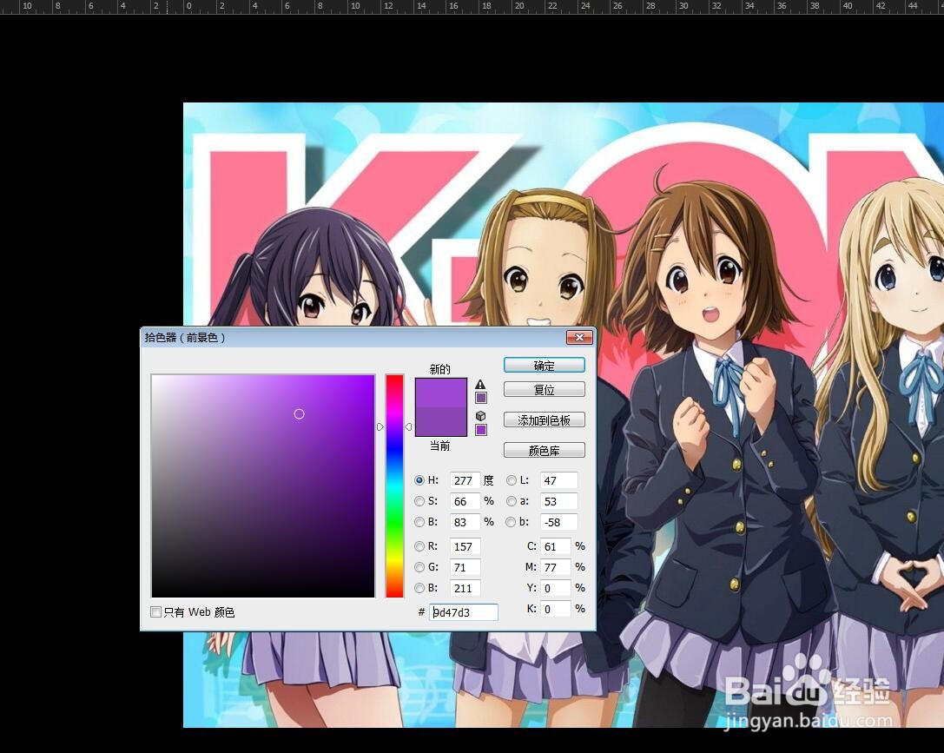944x753 pixels.
Task: Click in the saturation-brightness color field
Action: click(263, 485)
